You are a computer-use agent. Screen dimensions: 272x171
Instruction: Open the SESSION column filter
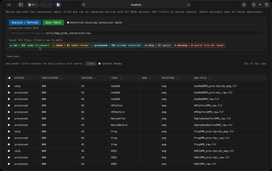pyautogui.click(x=95, y=78)
